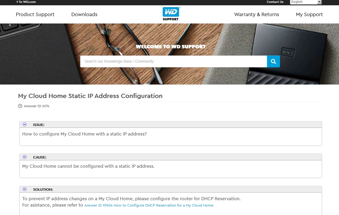Click the WD Support logo
Viewport: 339px width, 215px height.
click(171, 14)
